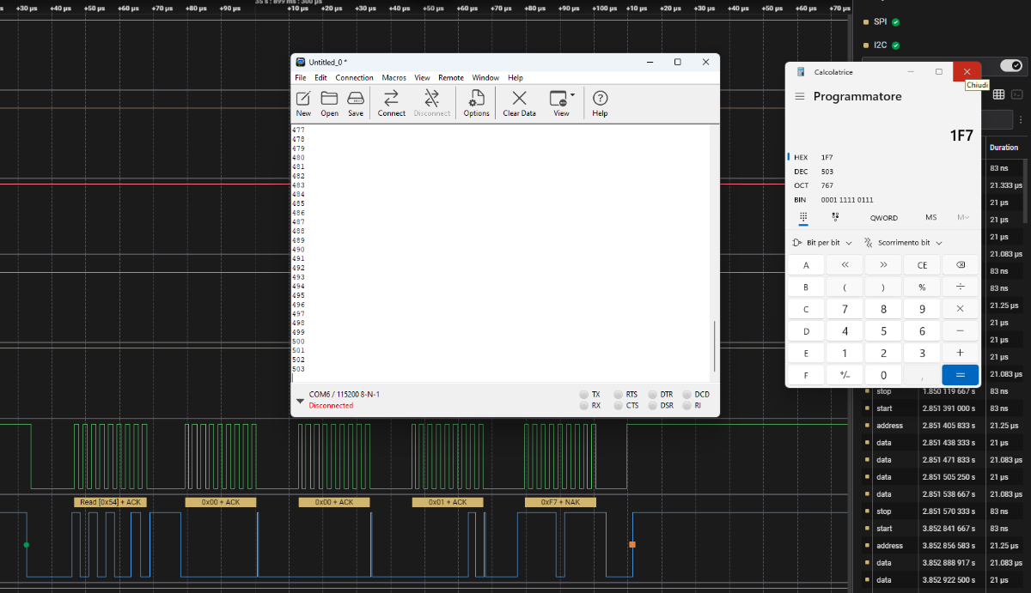Open the File menu in CoolTerm
Viewport: 1031px width, 593px height.
pyautogui.click(x=300, y=77)
